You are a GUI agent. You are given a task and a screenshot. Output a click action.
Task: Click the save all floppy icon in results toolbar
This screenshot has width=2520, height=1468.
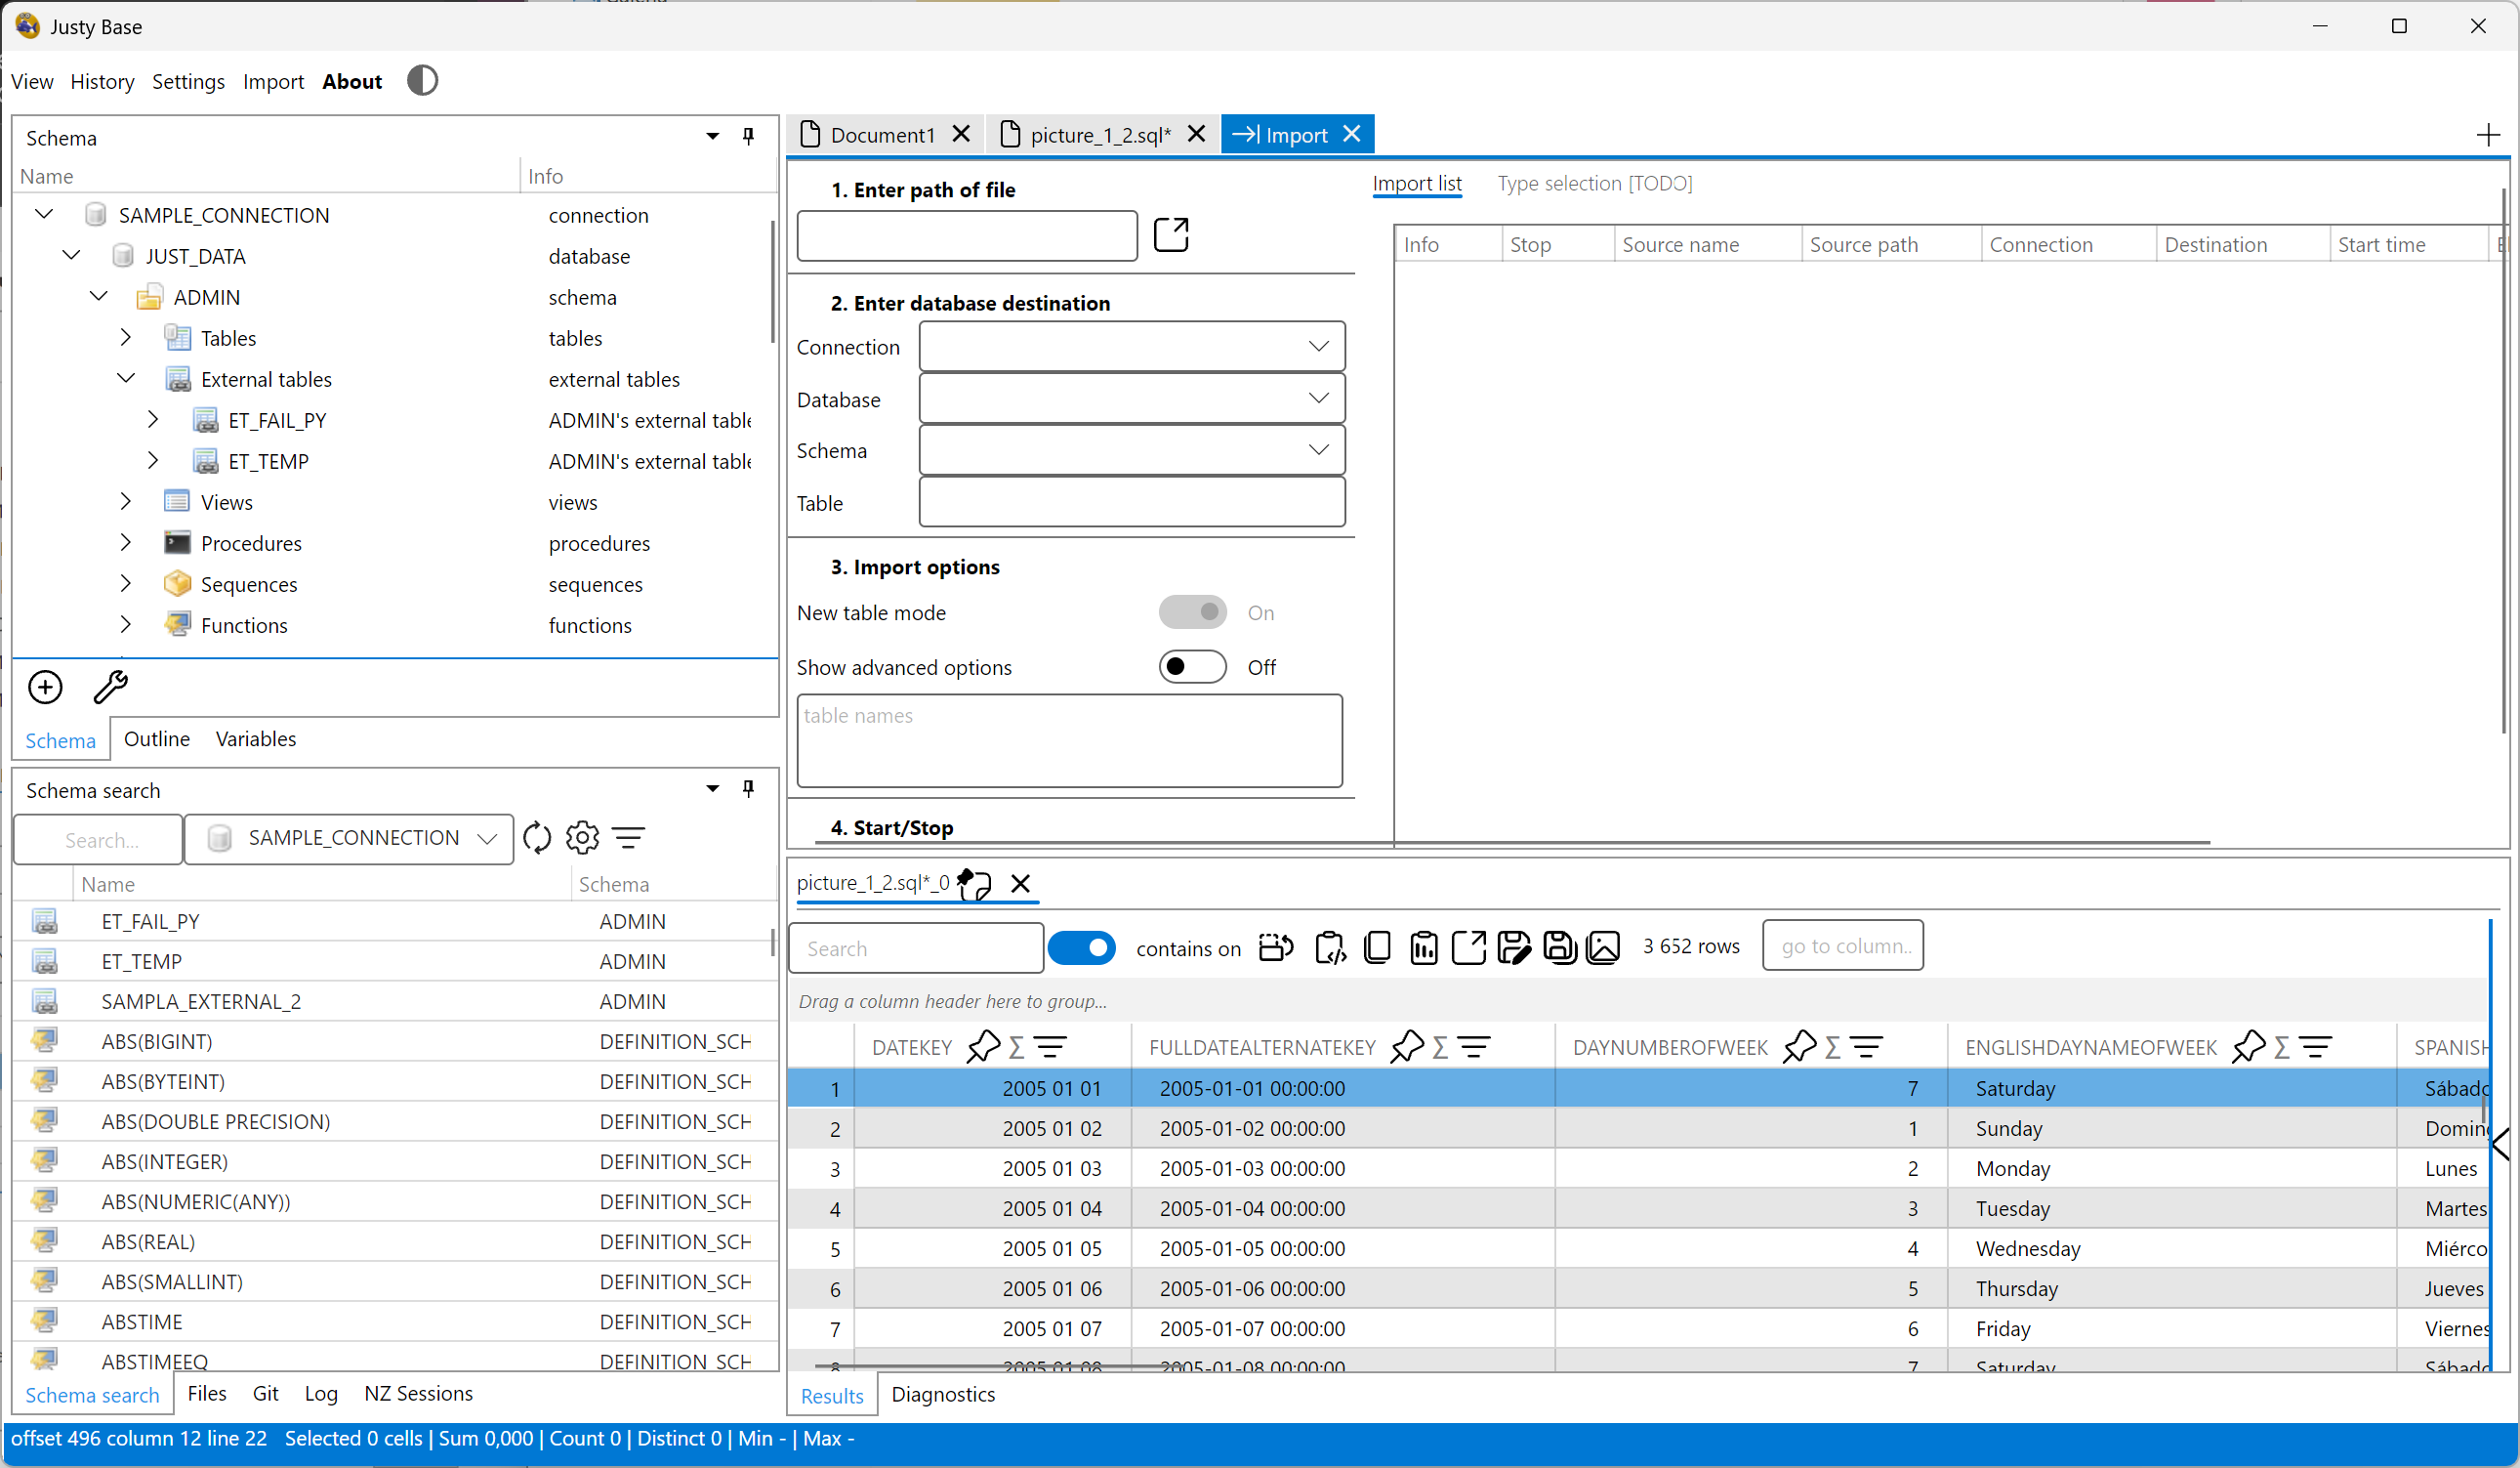pyautogui.click(x=1560, y=946)
